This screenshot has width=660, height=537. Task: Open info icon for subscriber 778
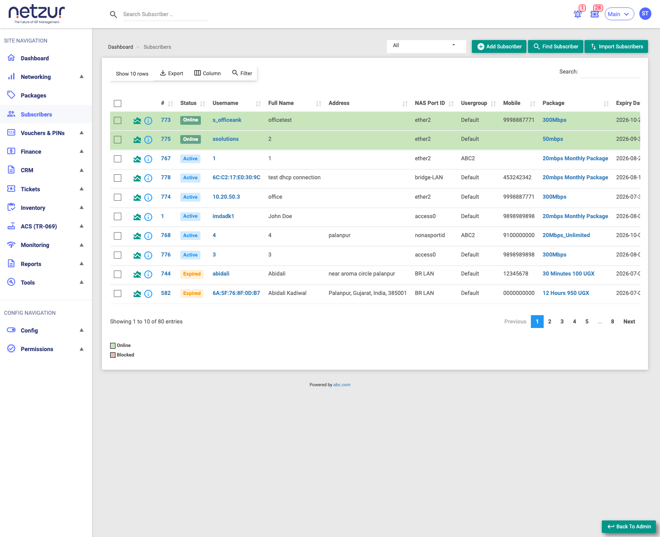click(148, 178)
